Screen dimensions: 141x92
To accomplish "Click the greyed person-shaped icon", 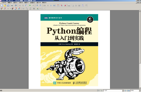I will pos(42,9).
